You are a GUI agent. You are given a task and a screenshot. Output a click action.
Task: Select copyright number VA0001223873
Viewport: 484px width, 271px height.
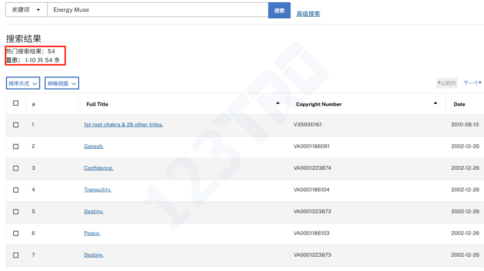tap(312, 255)
